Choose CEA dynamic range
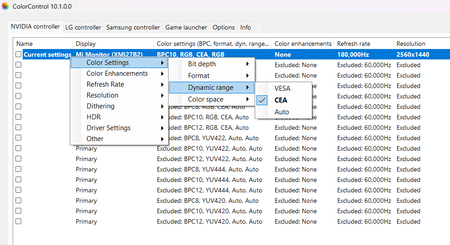Image resolution: width=450 pixels, height=245 pixels. tap(283, 100)
